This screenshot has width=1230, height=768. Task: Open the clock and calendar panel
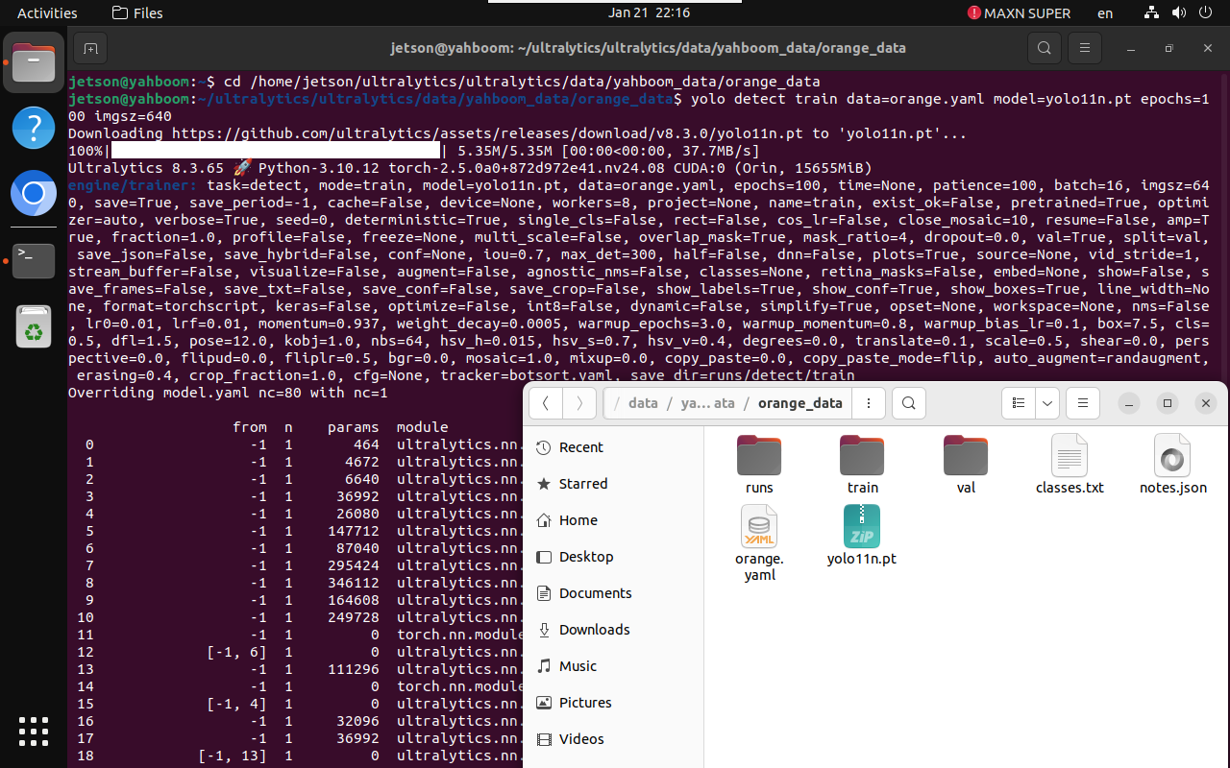pos(650,13)
